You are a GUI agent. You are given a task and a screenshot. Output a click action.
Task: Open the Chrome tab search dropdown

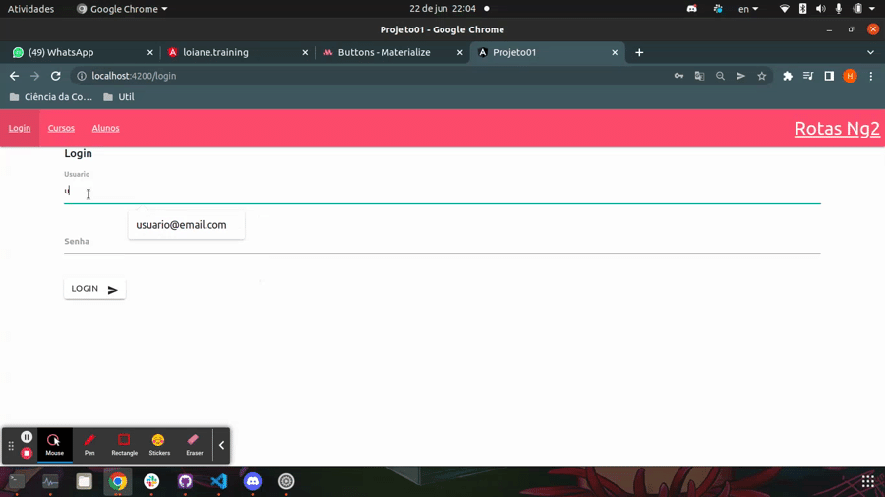click(x=870, y=52)
